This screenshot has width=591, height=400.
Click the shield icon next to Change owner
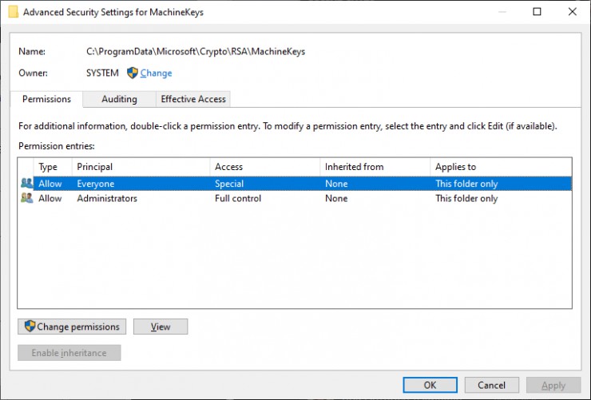tap(133, 73)
